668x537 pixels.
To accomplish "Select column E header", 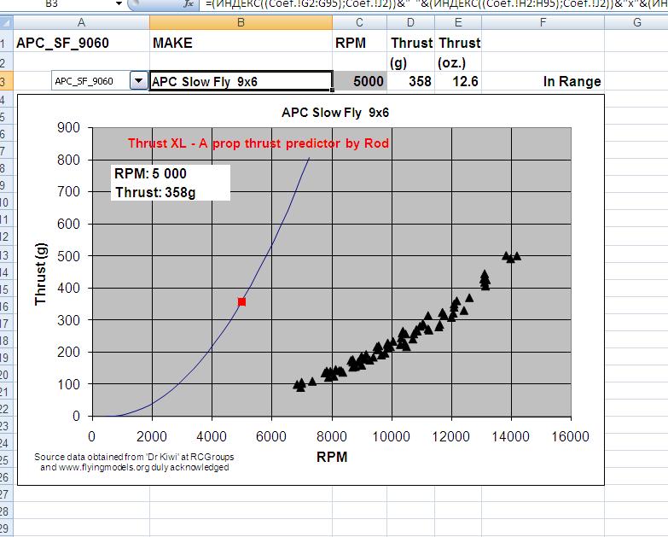I will tap(458, 22).
